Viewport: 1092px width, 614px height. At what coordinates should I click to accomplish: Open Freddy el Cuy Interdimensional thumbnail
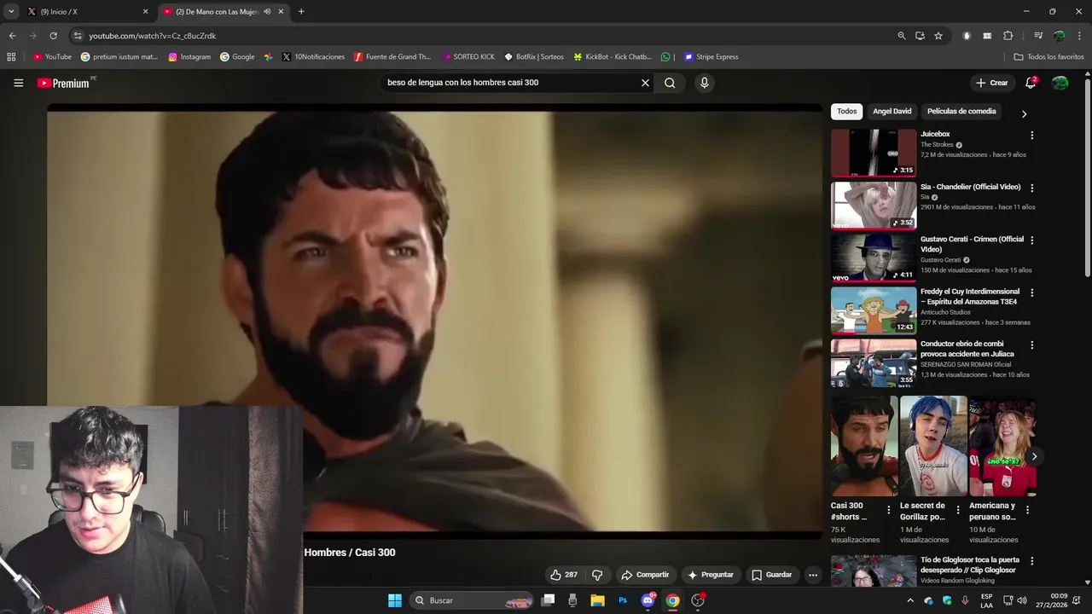pyautogui.click(x=874, y=310)
